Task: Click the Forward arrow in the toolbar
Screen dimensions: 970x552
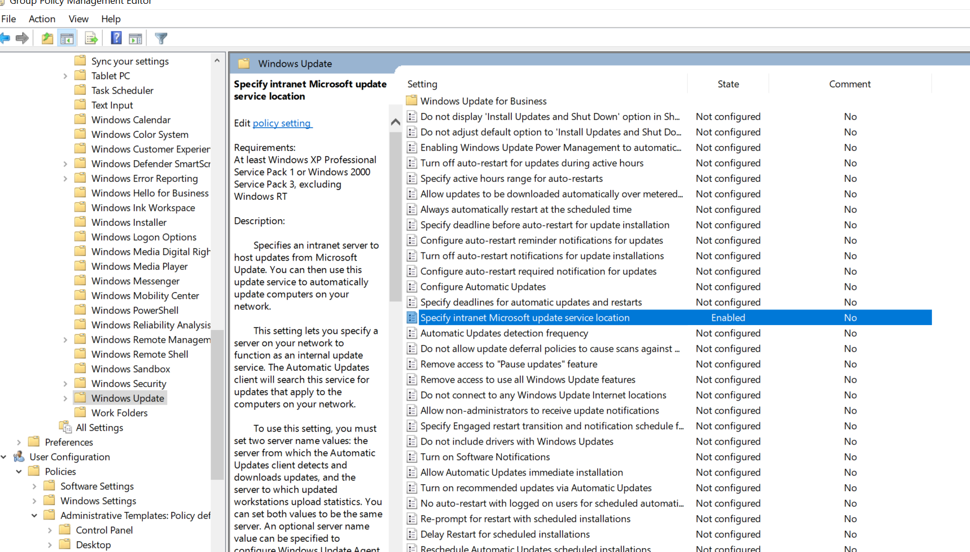Action: coord(22,38)
